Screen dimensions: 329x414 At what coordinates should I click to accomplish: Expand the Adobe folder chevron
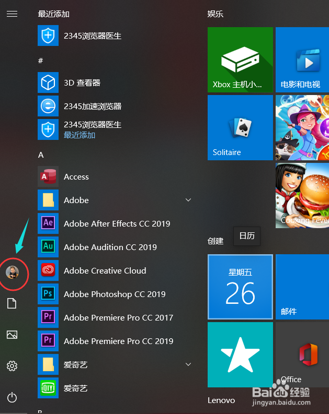point(188,200)
